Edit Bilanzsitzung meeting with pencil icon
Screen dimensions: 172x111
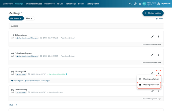coord(152,37)
